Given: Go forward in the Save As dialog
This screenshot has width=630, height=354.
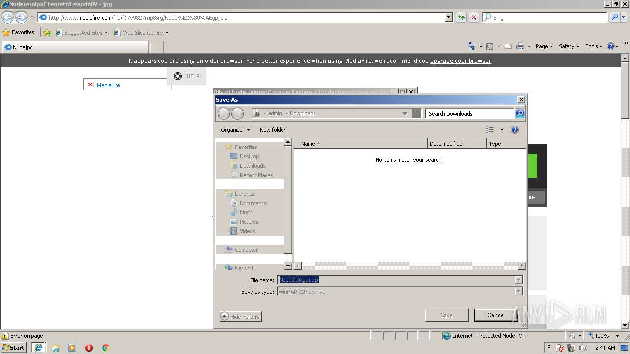Looking at the screenshot, I should (x=237, y=114).
